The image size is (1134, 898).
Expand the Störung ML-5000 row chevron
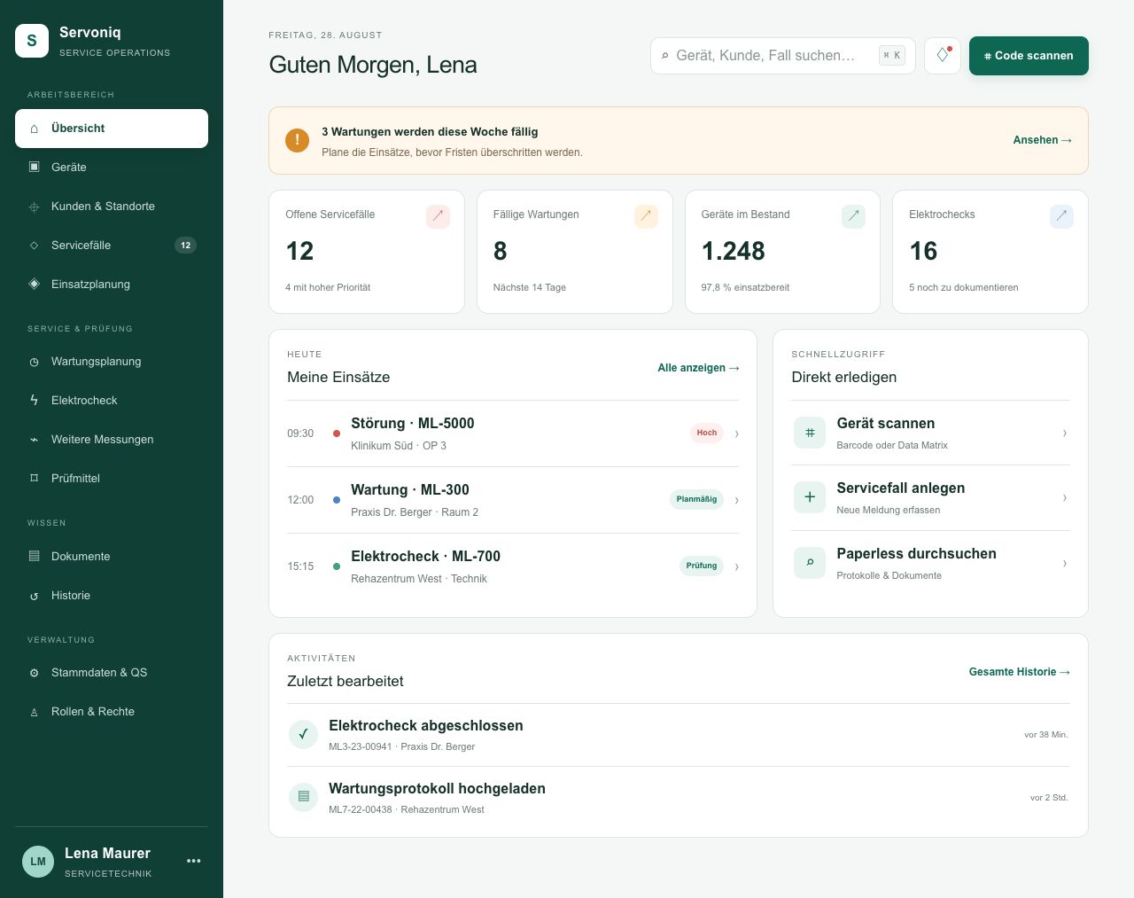coord(737,433)
